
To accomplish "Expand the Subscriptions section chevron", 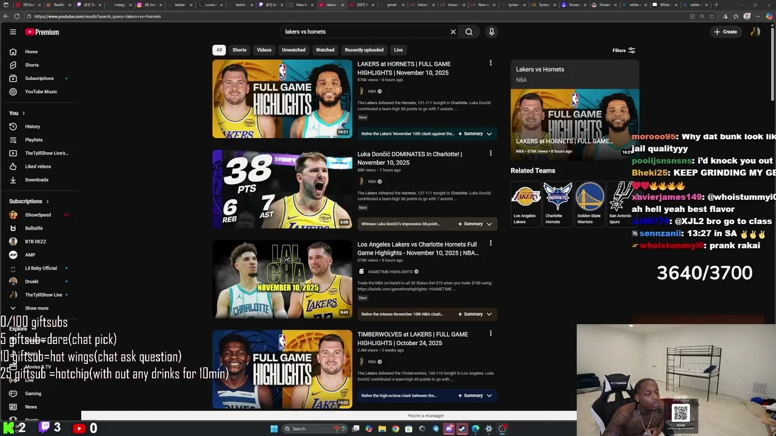I will tap(47, 202).
